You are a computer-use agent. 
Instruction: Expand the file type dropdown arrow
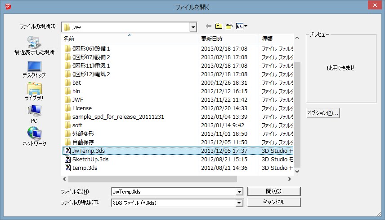(239, 203)
